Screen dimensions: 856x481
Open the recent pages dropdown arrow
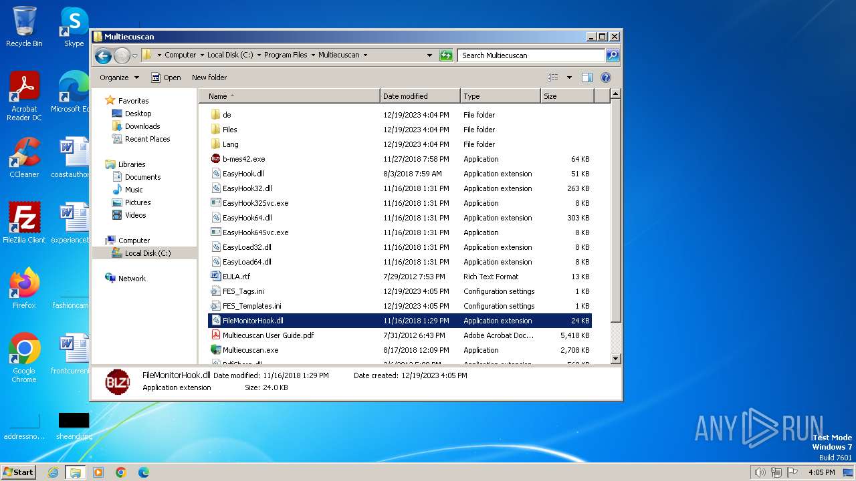click(134, 55)
